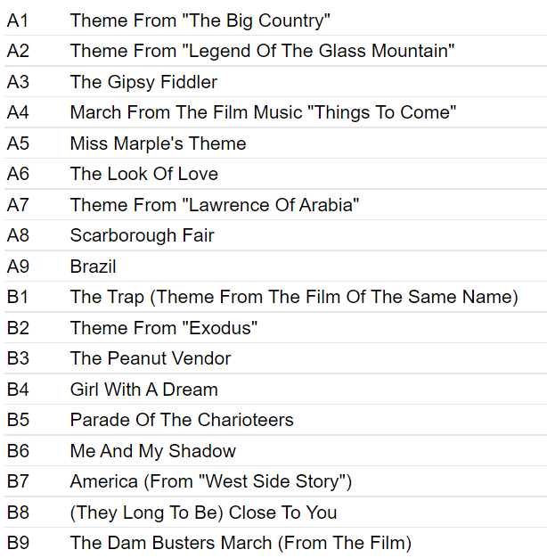Click The Peanut Vendor title
This screenshot has width=547, height=558.
point(151,358)
